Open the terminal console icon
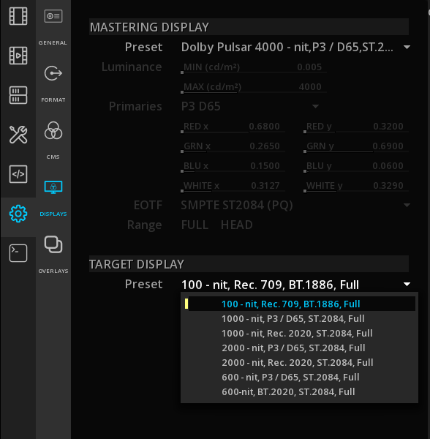 pyautogui.click(x=18, y=253)
